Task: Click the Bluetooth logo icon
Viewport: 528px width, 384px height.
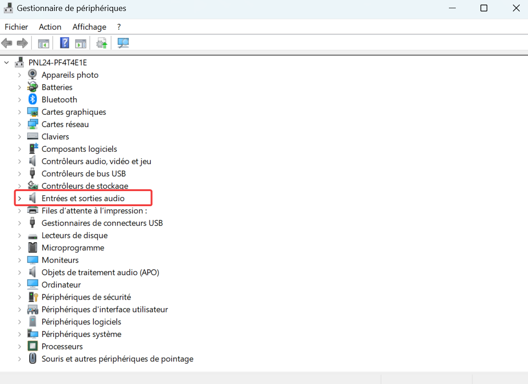Action: (32, 99)
